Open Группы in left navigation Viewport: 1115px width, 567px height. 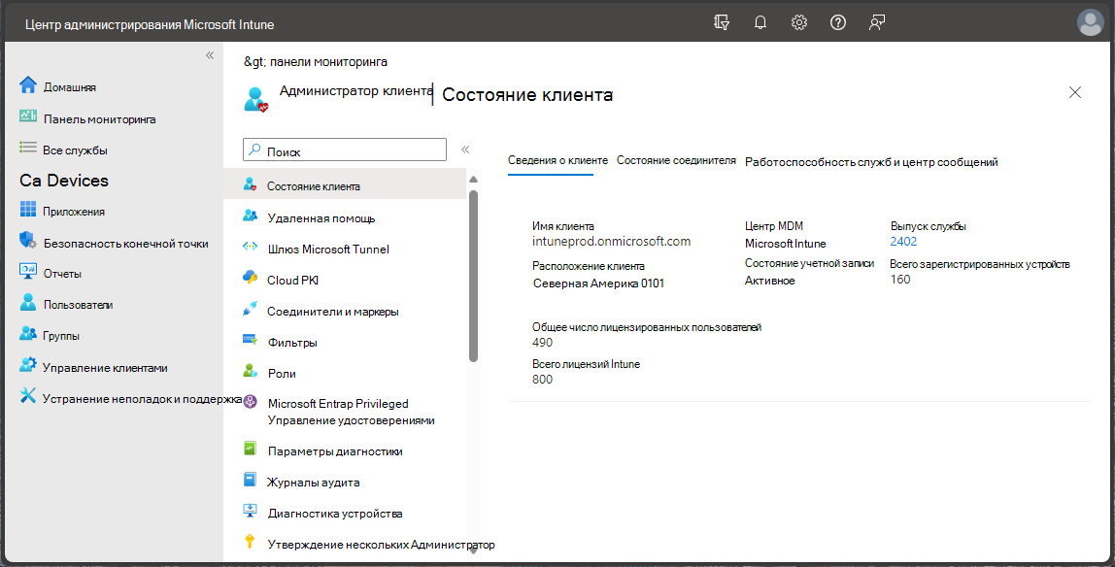[x=61, y=336]
